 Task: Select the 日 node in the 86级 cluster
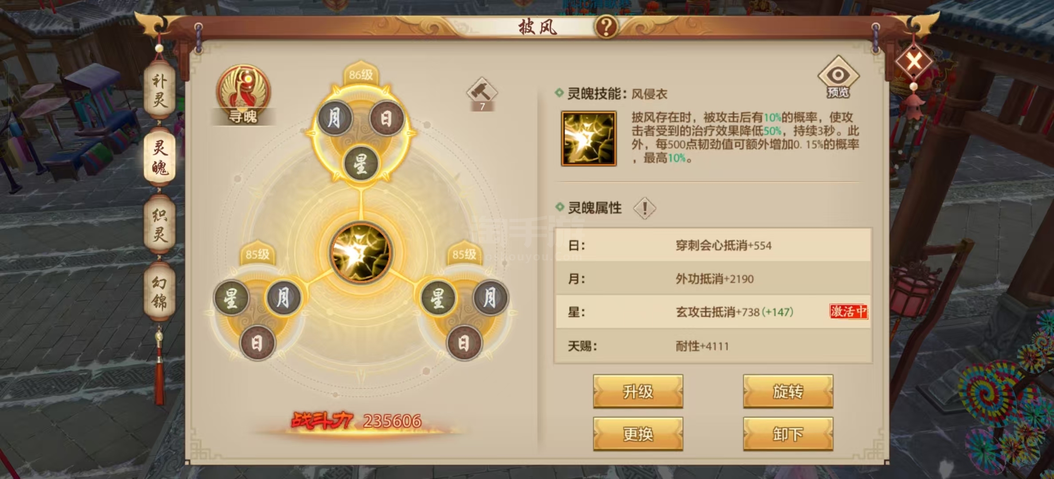coord(386,118)
